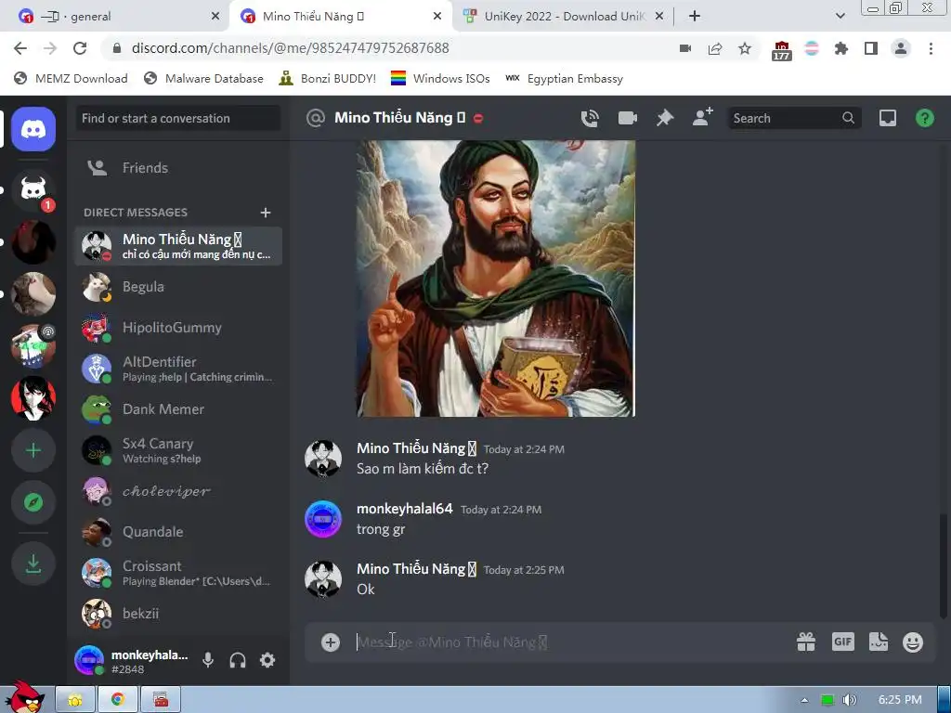Open the cat avatar server

(33, 294)
